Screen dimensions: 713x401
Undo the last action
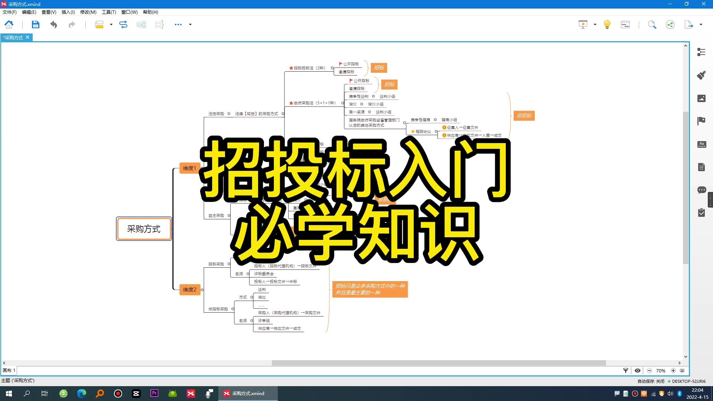click(x=54, y=25)
